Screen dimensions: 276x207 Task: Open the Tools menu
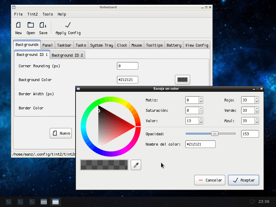48,14
